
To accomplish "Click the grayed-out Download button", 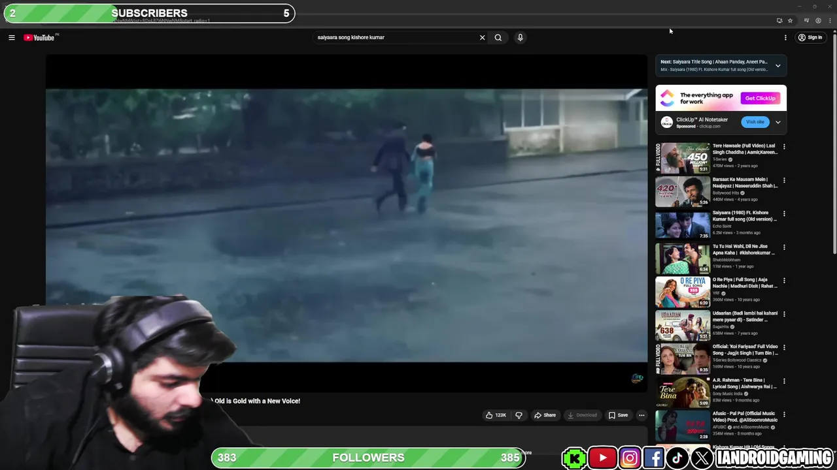I will (582, 415).
